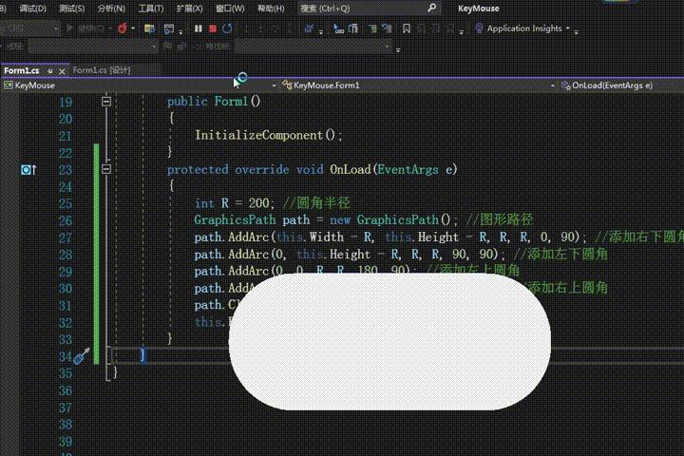This screenshot has height=456, width=684.
Task: Stop debugging with the red square
Action: (x=212, y=28)
